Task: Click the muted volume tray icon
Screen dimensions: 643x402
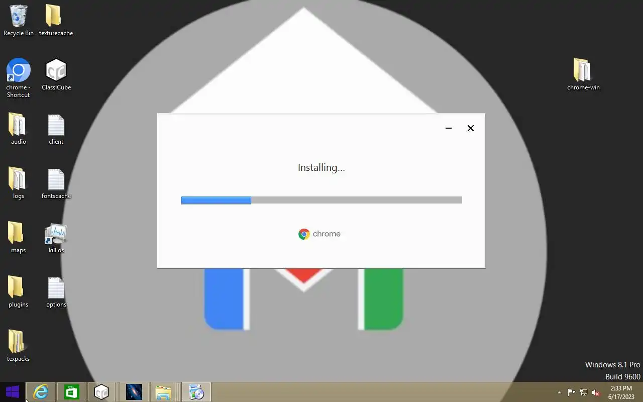Action: (x=596, y=392)
